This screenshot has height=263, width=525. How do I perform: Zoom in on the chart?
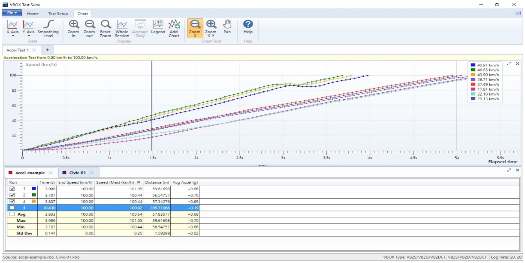74,29
